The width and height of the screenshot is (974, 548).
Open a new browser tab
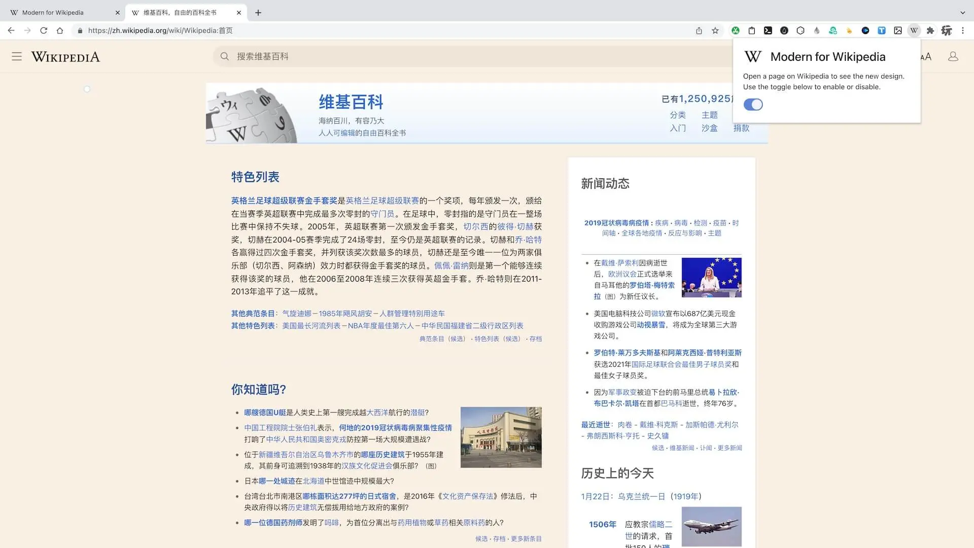258,13
